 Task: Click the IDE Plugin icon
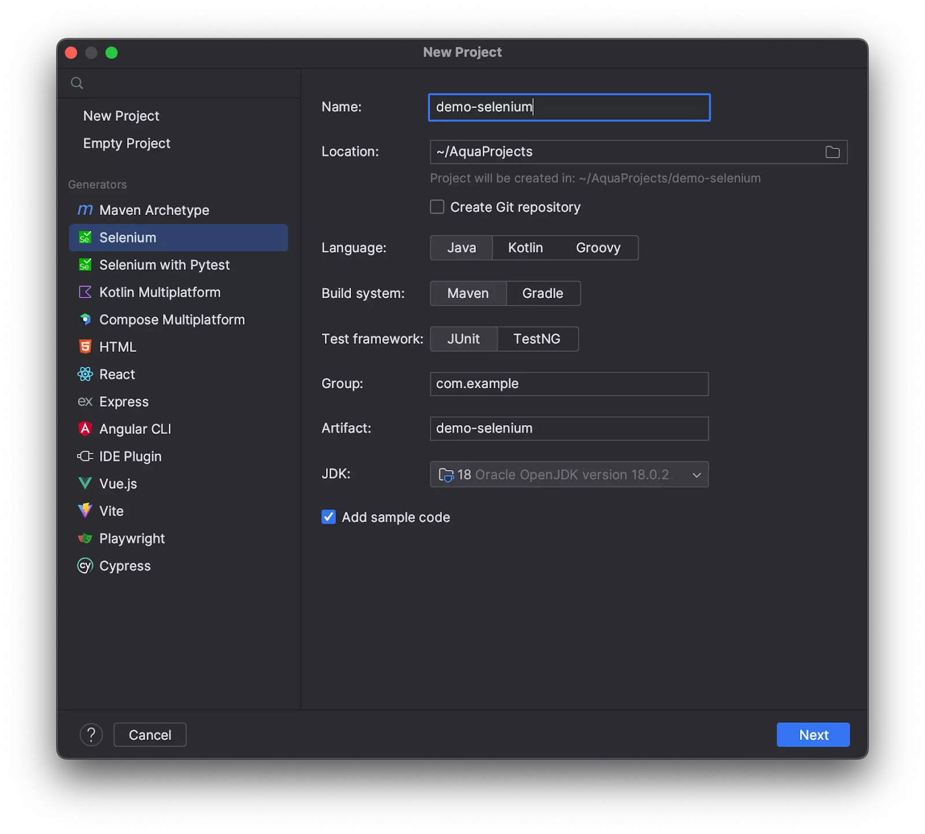[85, 456]
